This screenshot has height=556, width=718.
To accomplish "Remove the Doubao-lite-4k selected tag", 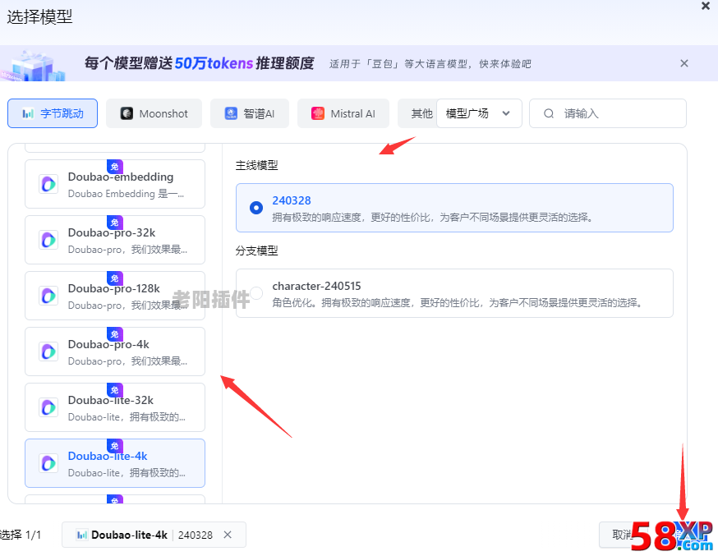I will [228, 535].
